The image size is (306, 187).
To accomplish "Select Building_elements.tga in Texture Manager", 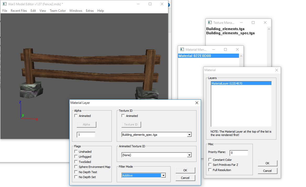I will click(x=225, y=29).
